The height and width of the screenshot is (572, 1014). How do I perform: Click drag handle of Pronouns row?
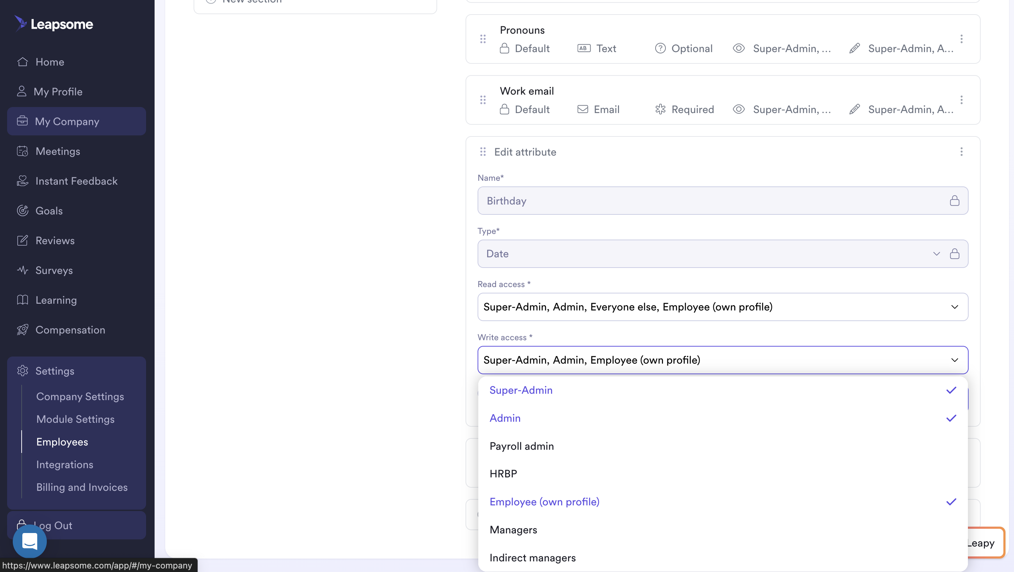pos(483,39)
